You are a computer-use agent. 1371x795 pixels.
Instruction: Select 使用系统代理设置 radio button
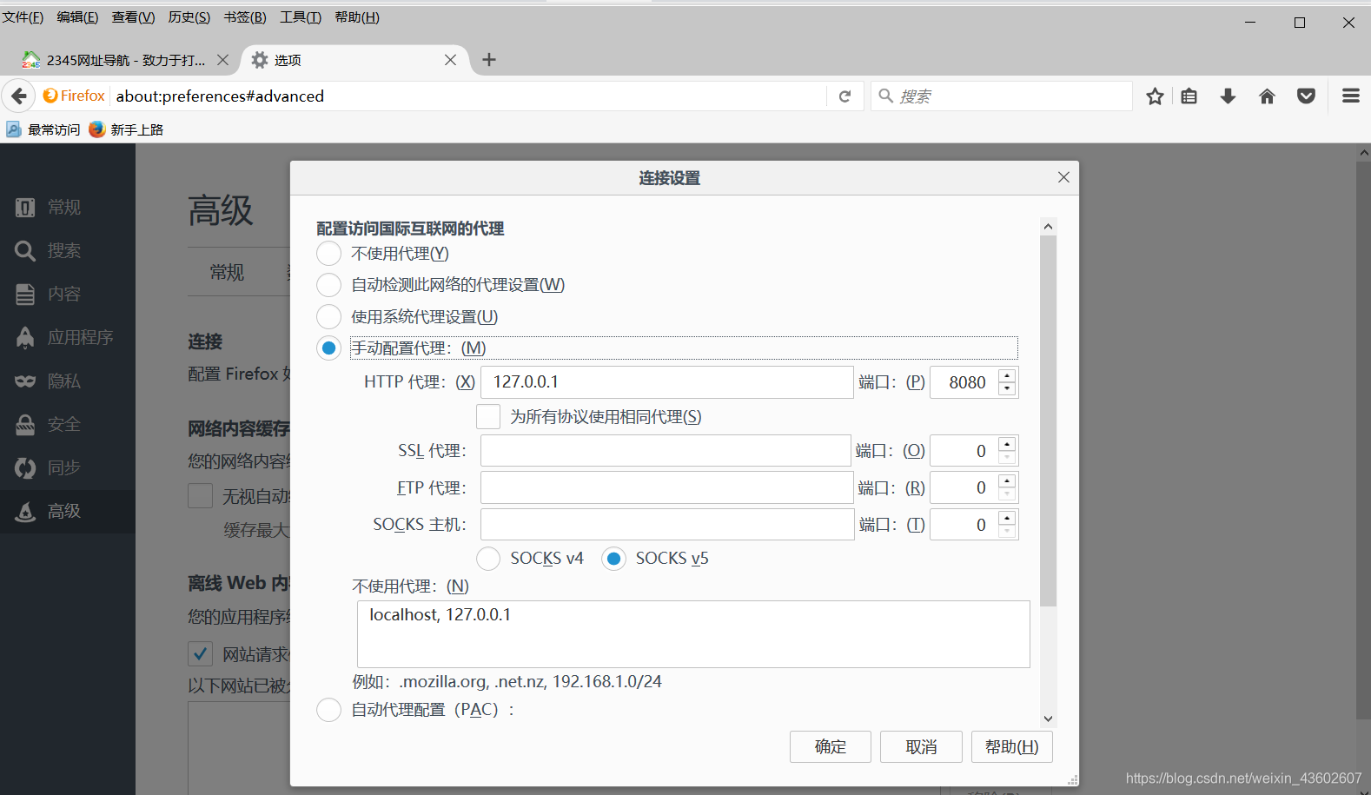pos(328,317)
